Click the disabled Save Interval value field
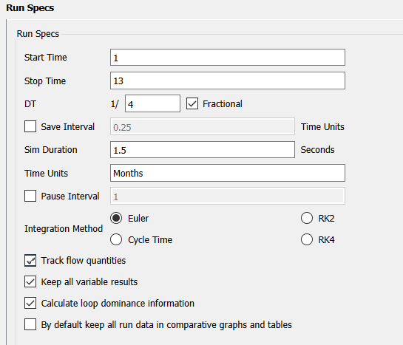The height and width of the screenshot is (345, 403). pyautogui.click(x=203, y=126)
